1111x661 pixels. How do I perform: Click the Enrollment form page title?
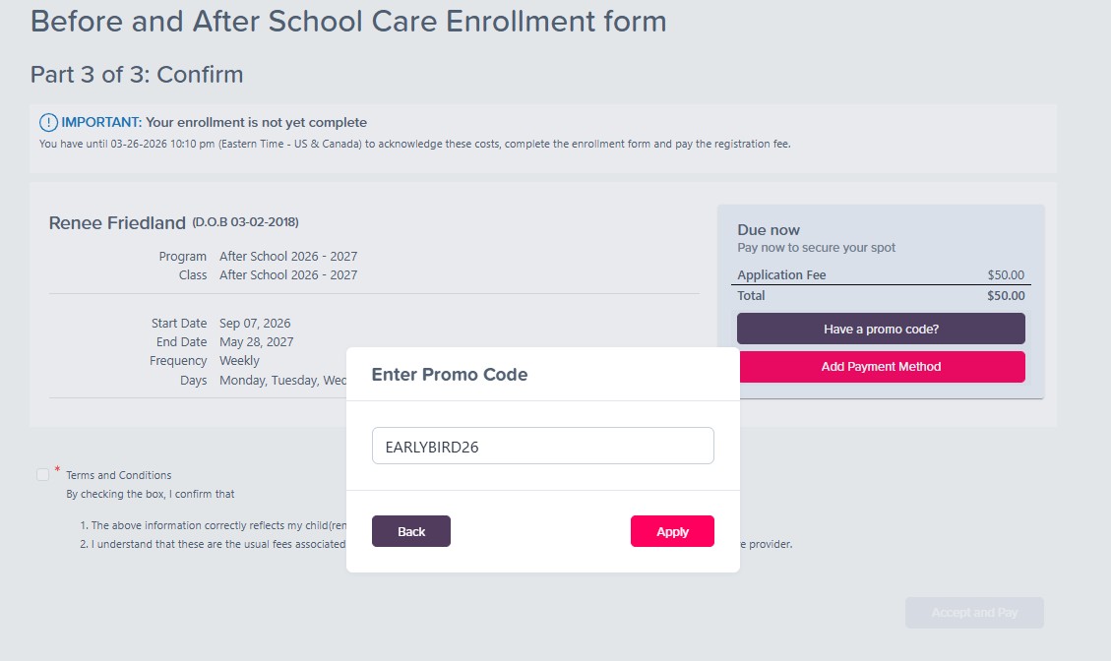tap(348, 22)
